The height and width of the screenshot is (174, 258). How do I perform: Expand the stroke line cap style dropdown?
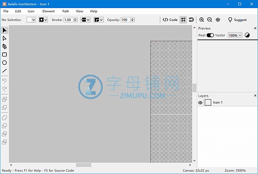point(85,20)
